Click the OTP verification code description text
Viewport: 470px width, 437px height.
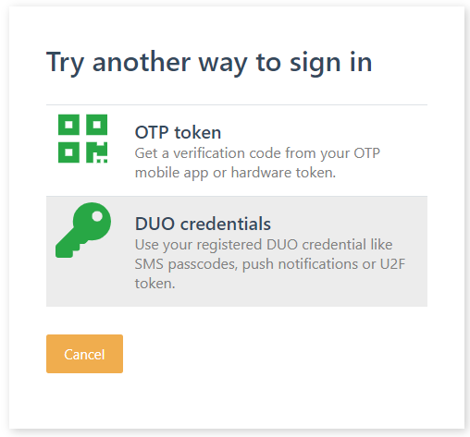(x=257, y=163)
